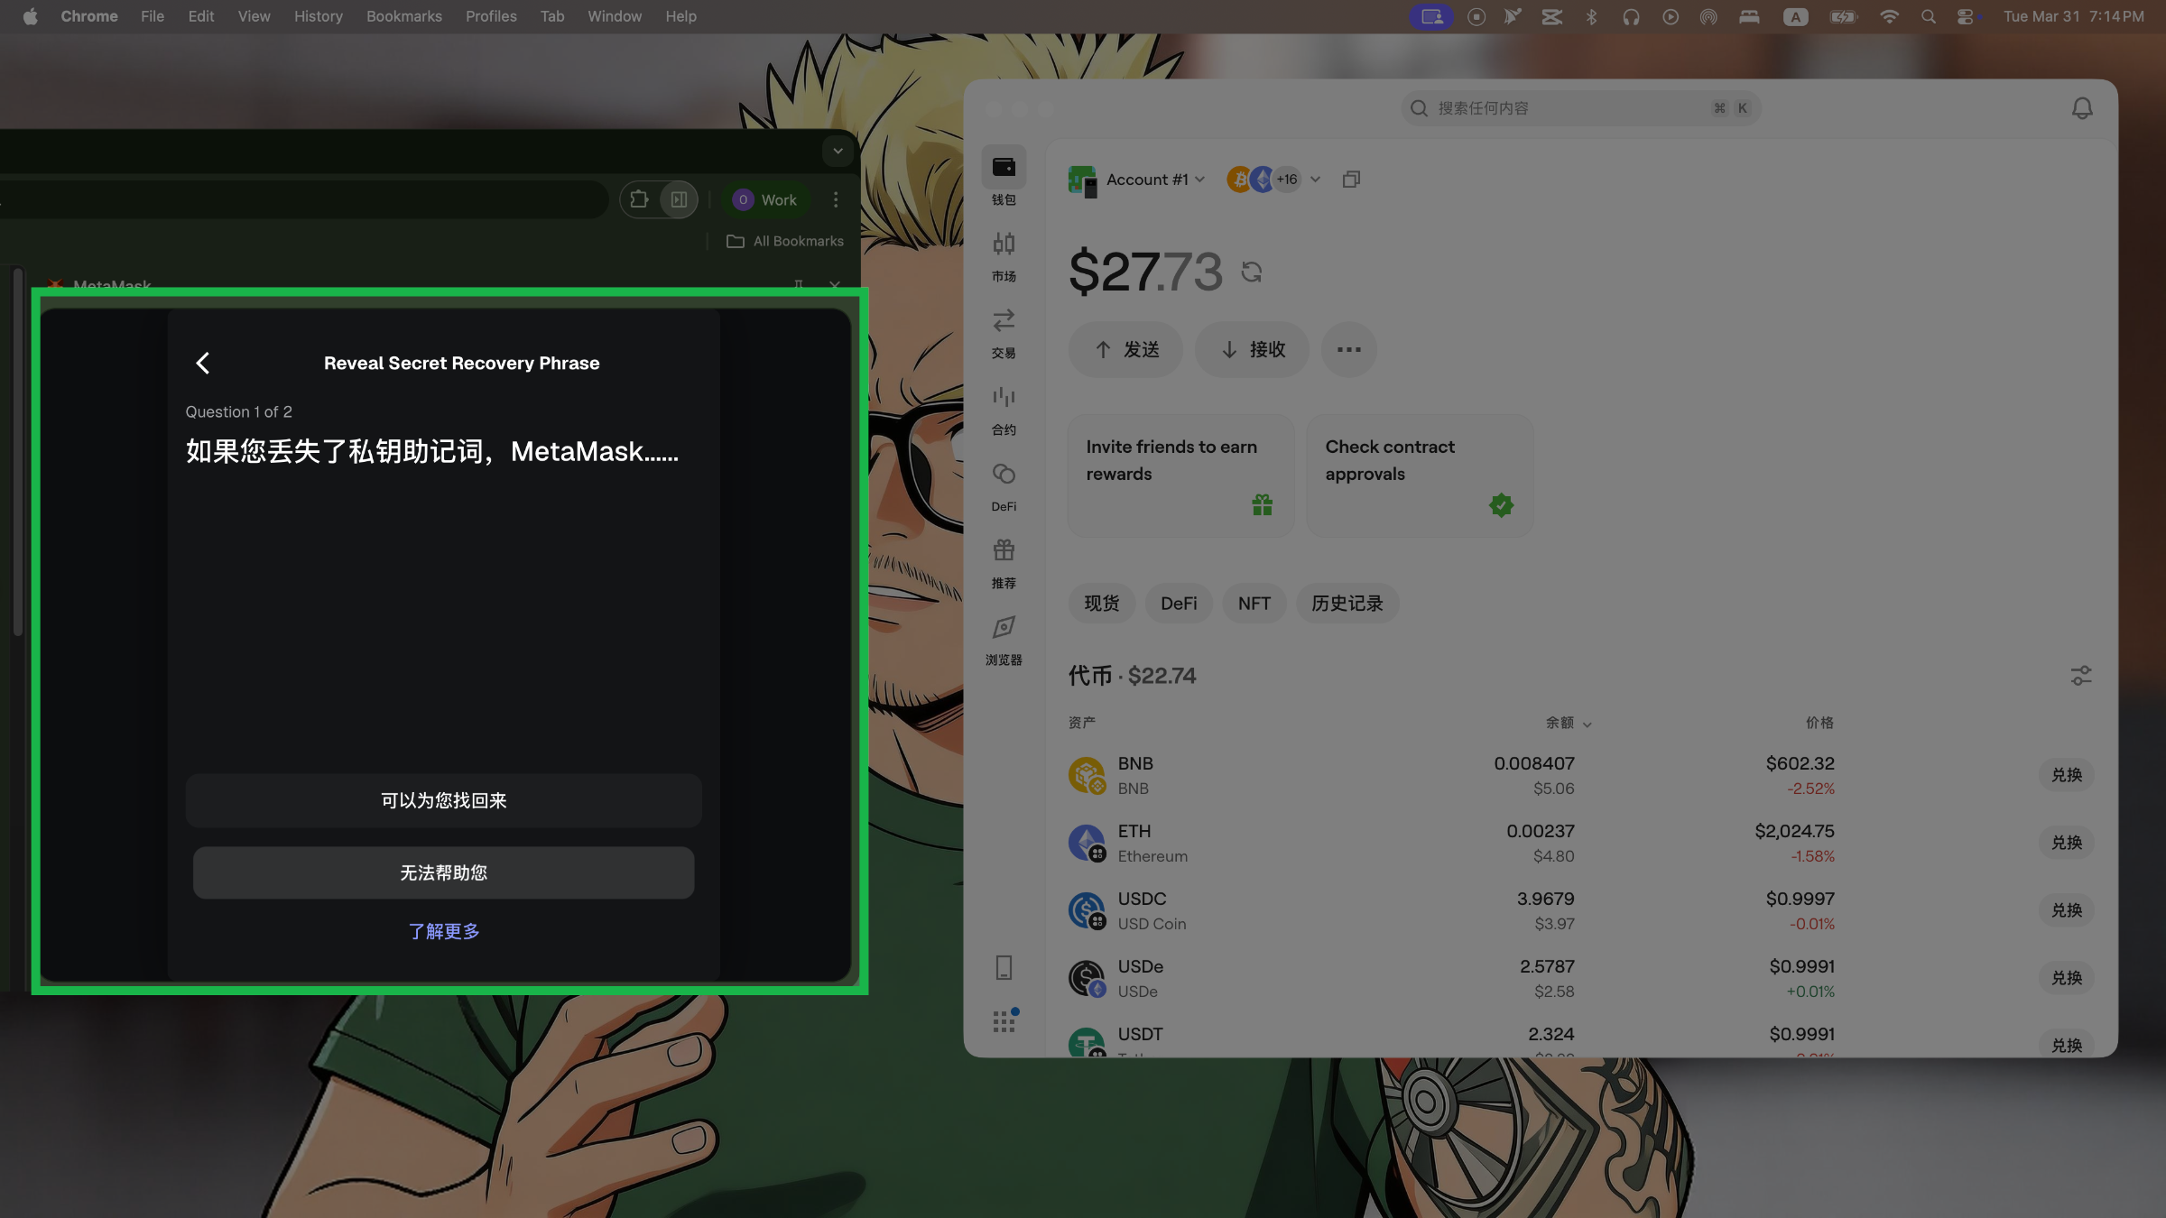Open All Bookmarks folder
The image size is (2166, 1218).
click(x=785, y=241)
